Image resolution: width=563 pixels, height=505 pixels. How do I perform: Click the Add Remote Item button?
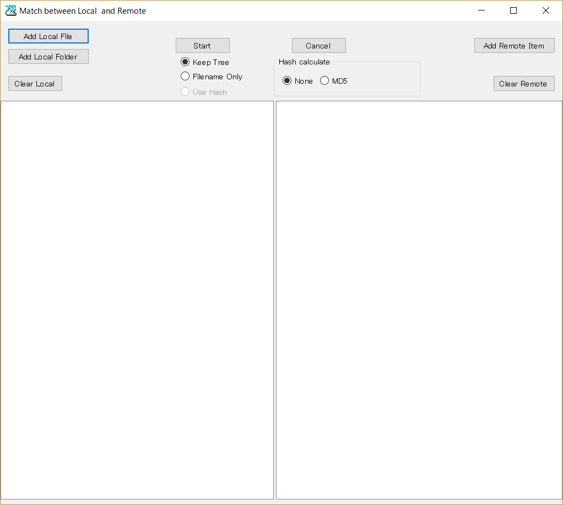(514, 46)
